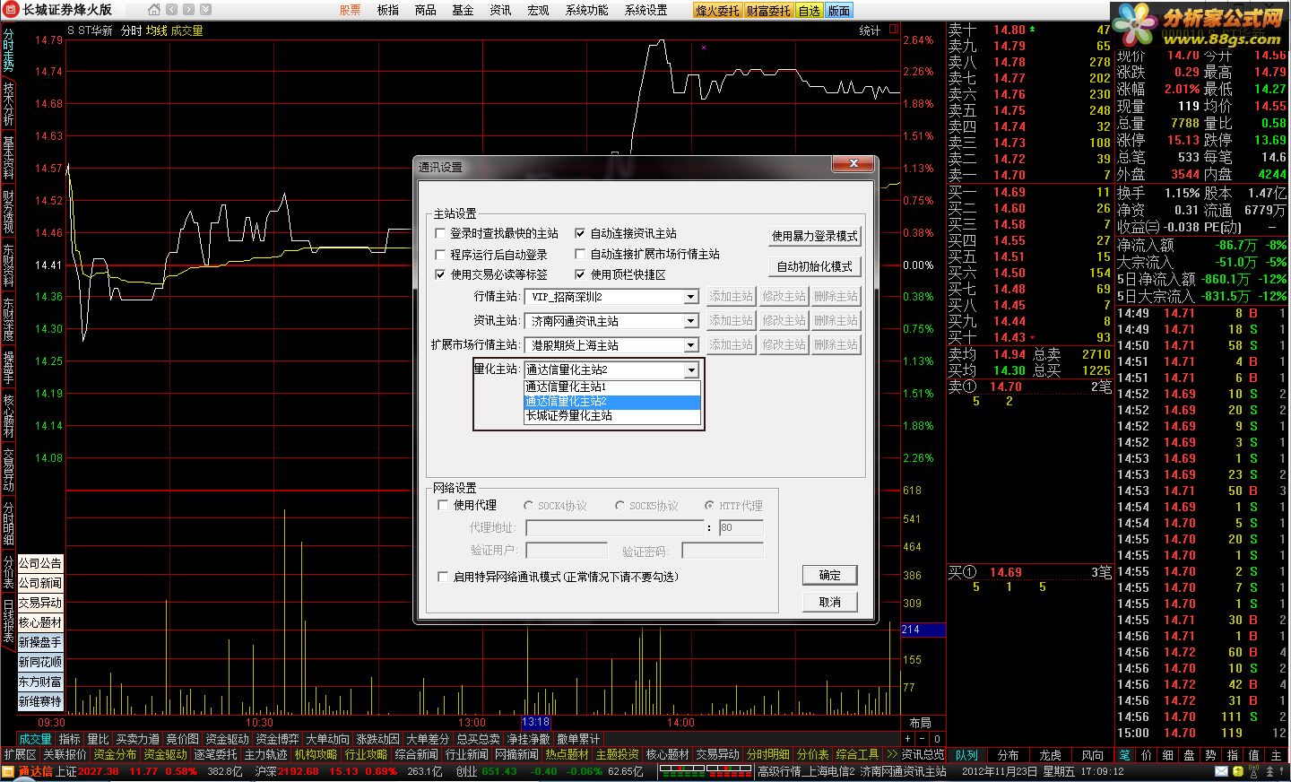Click the proxy port input field showing 80
The width and height of the screenshot is (1291, 782).
click(741, 527)
